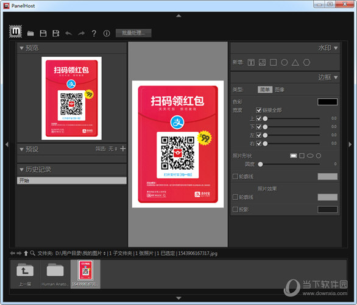Select the square photo shape
Viewport: 357px width, 305px height.
(x=302, y=156)
